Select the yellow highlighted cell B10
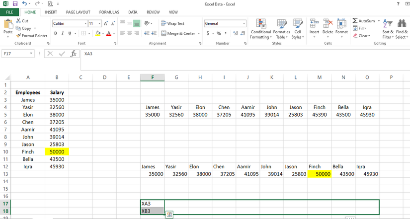 pyautogui.click(x=57, y=151)
